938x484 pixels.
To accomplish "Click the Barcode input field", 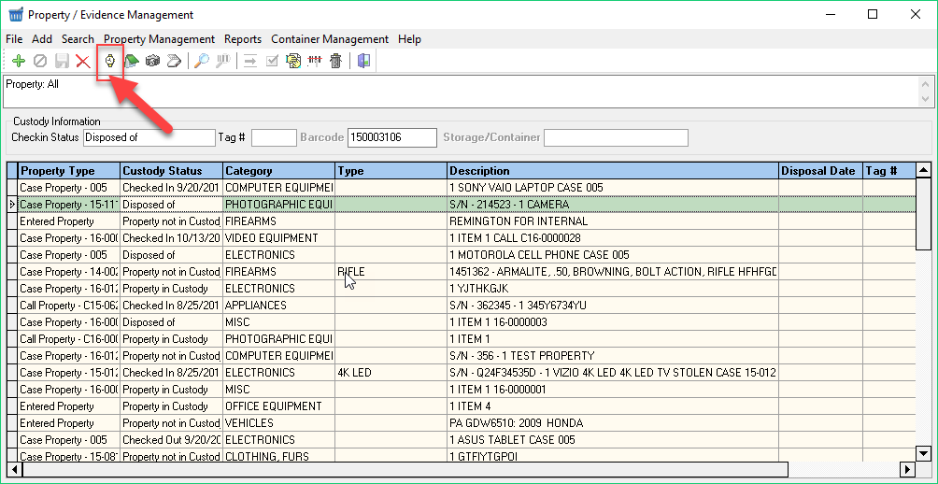I will (391, 138).
